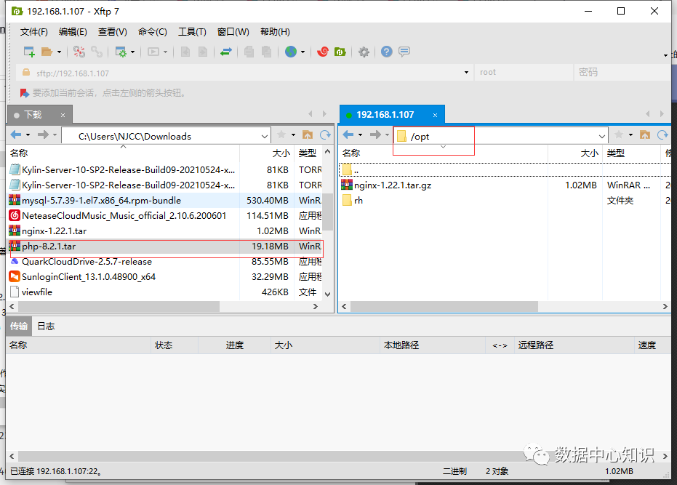The image size is (677, 485).
Task: Select mysql-5.7.39-1.el7.x86_64.rpm-bundle file
Action: (165, 201)
